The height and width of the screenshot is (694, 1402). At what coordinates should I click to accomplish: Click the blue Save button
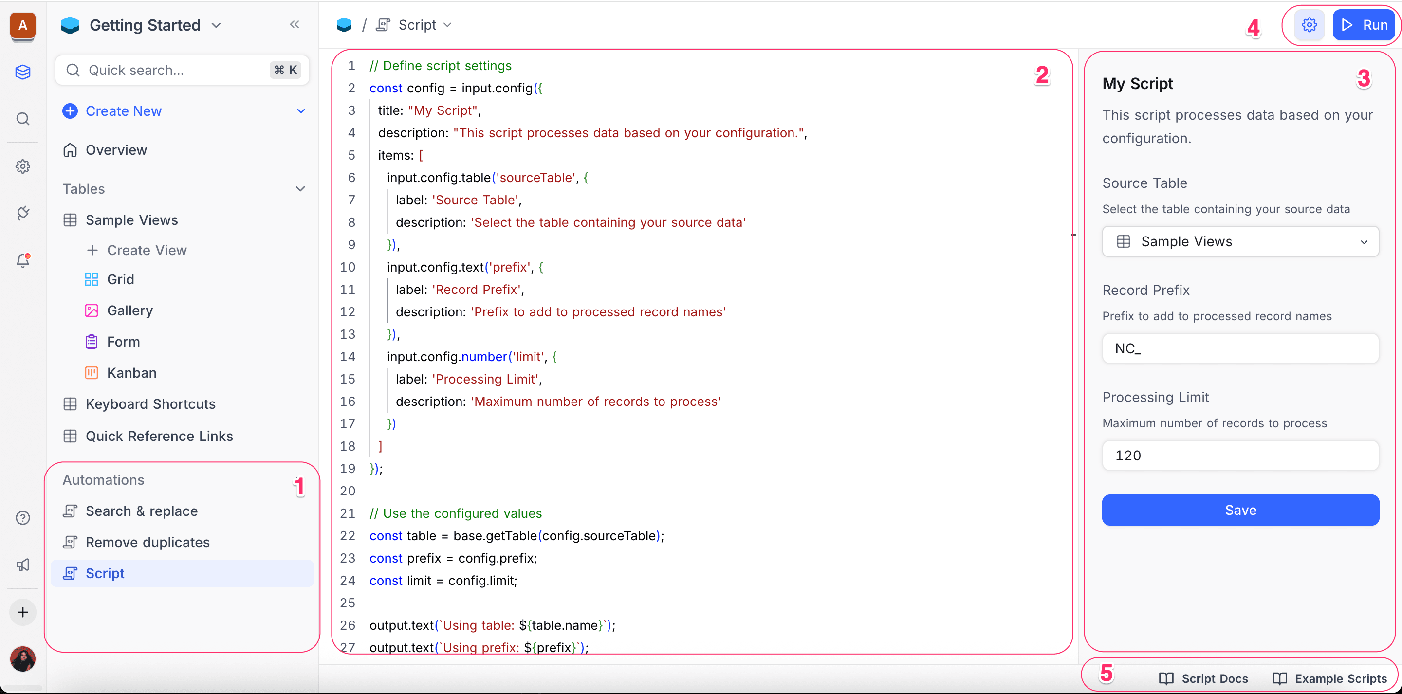click(1240, 510)
